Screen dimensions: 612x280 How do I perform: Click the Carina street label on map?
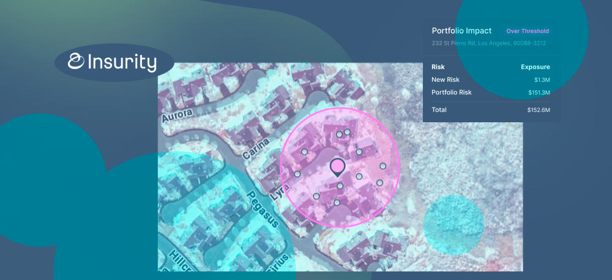256,149
